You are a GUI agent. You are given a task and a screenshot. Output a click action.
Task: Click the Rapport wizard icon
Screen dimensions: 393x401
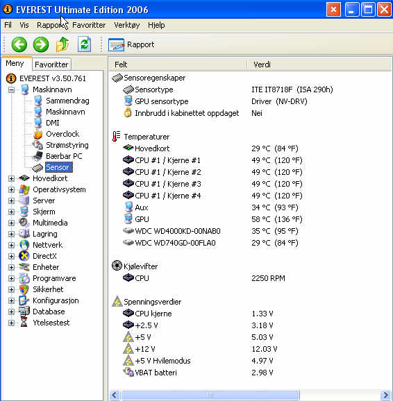pos(116,45)
